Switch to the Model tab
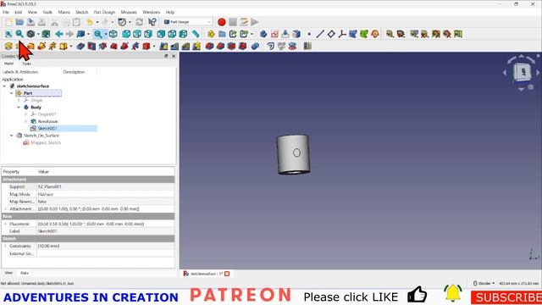Screen dimensions: 542x305 (8, 64)
